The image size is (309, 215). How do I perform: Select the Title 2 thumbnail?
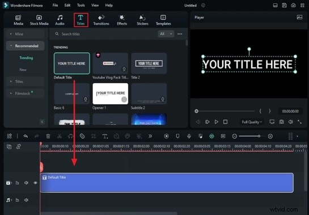point(149,63)
